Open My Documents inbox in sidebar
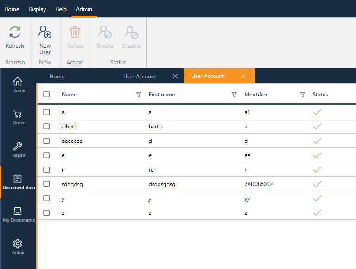The height and width of the screenshot is (269, 356). click(19, 214)
